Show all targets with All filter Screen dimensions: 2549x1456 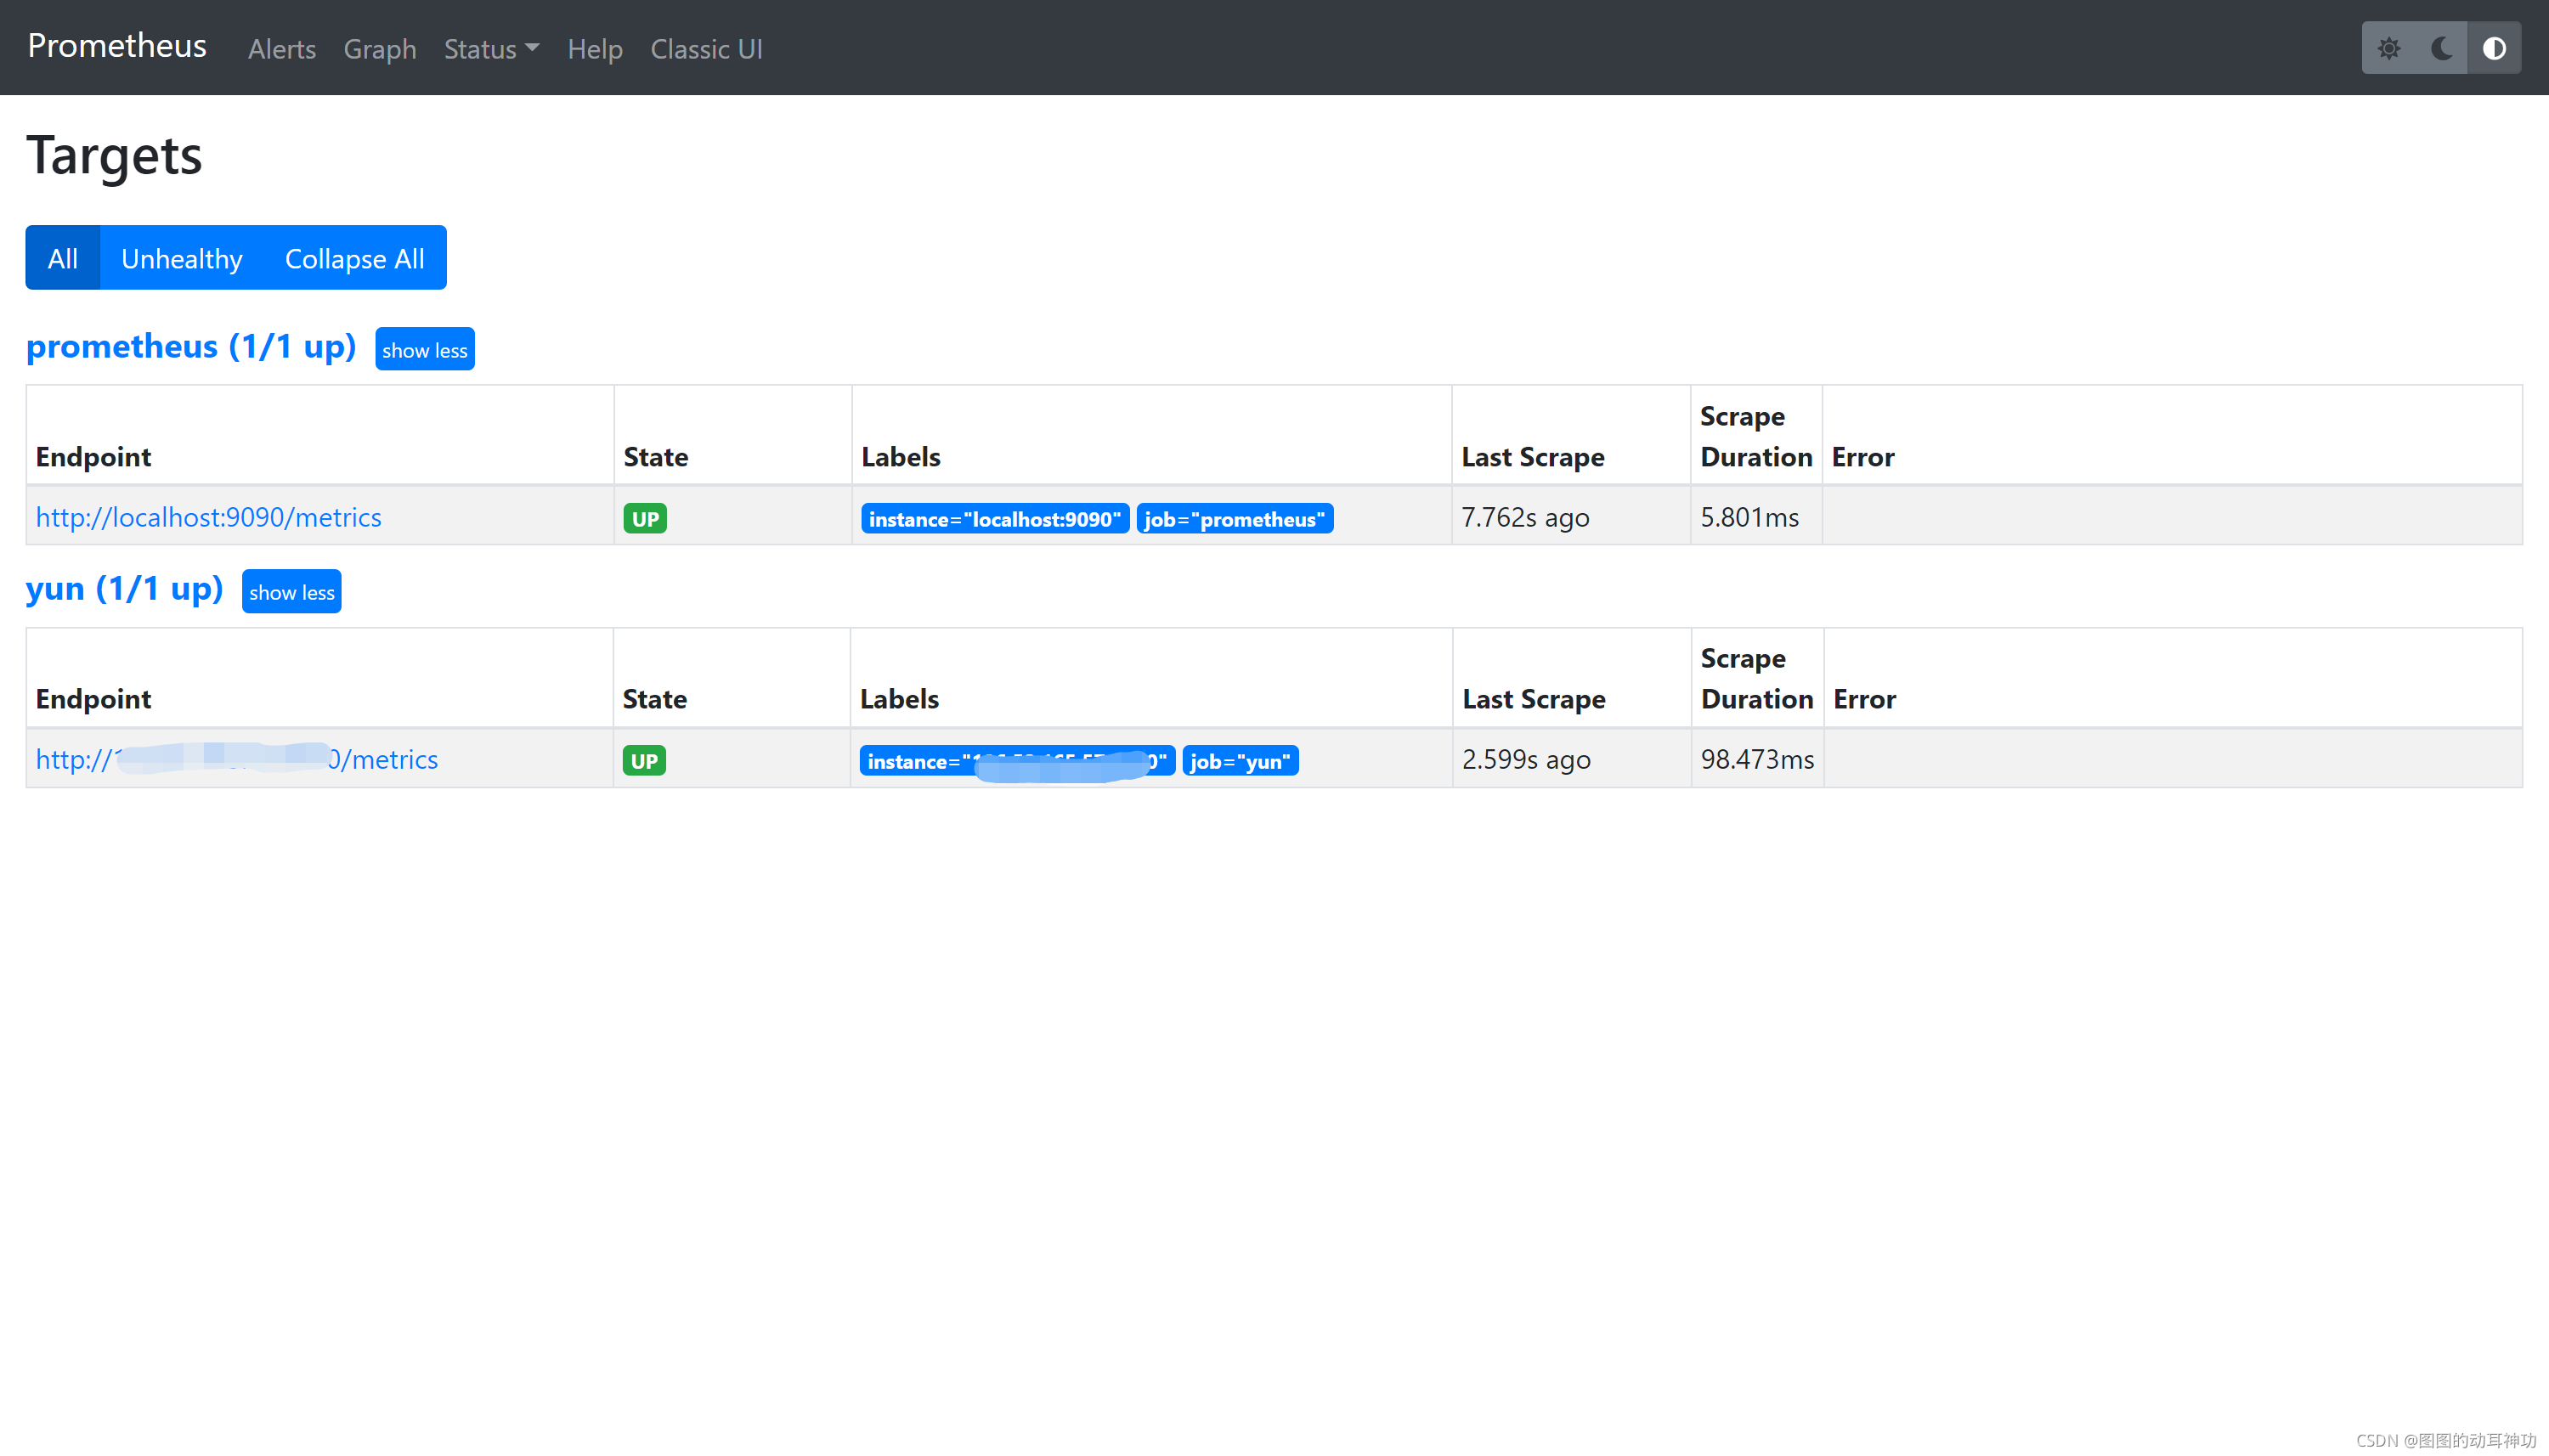coord(62,259)
